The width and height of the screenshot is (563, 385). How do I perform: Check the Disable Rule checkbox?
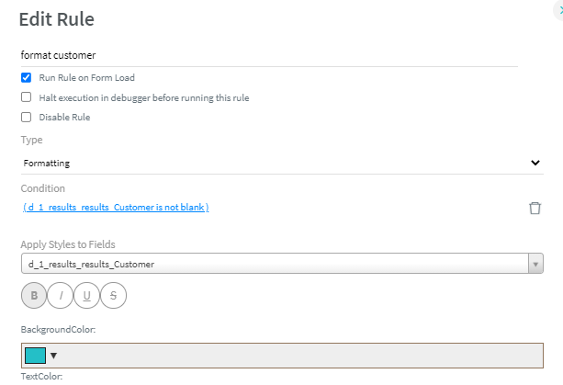27,117
